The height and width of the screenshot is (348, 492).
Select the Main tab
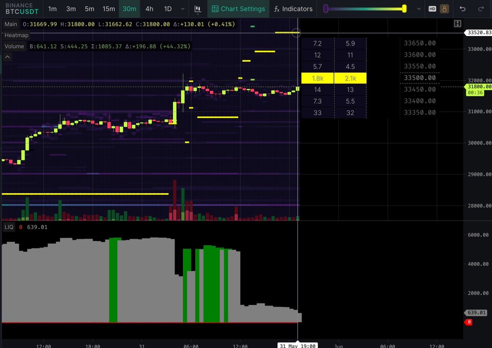pos(11,24)
